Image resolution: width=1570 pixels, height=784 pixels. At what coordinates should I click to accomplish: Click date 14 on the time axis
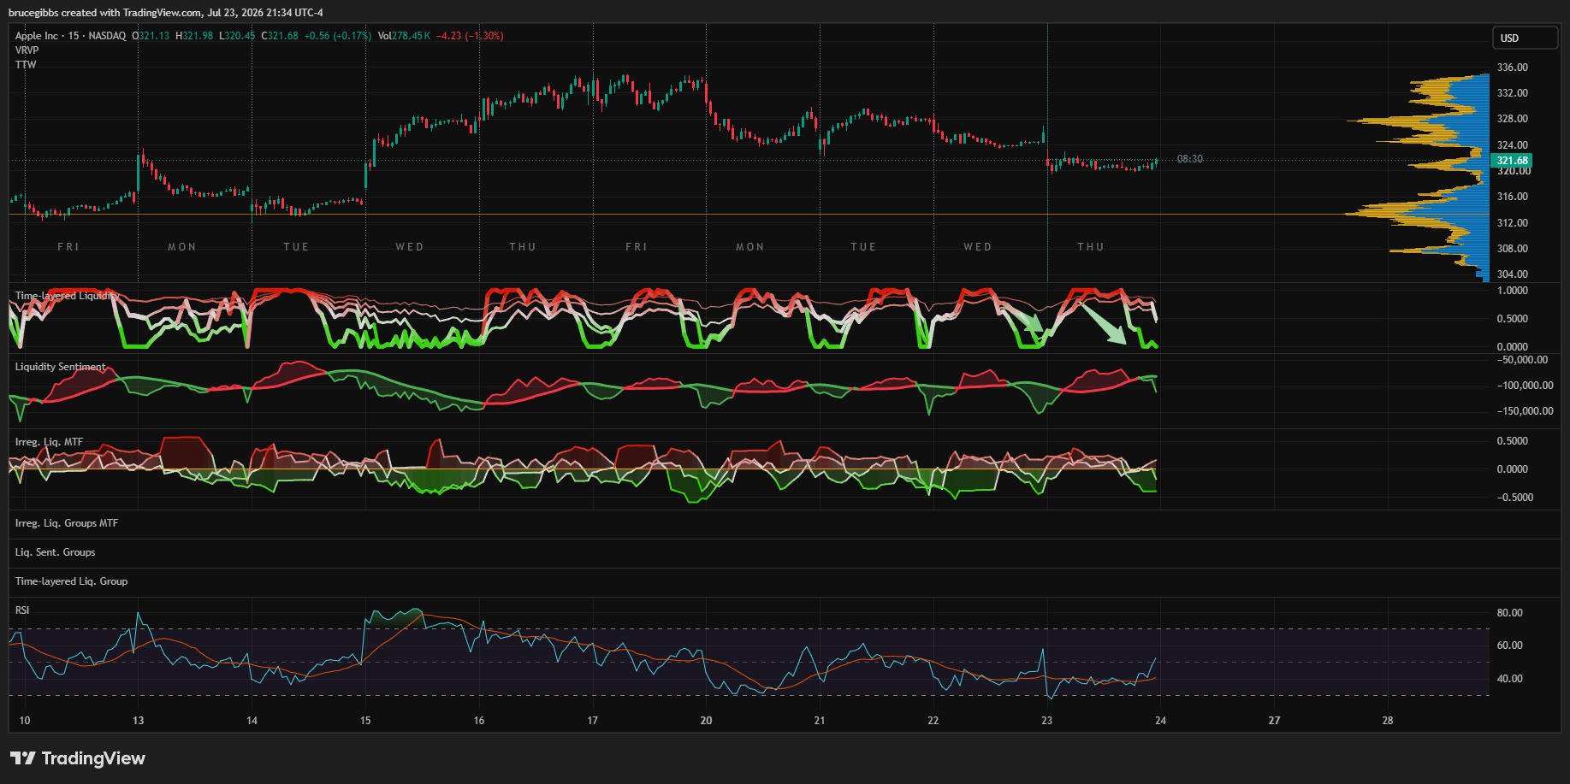click(252, 721)
